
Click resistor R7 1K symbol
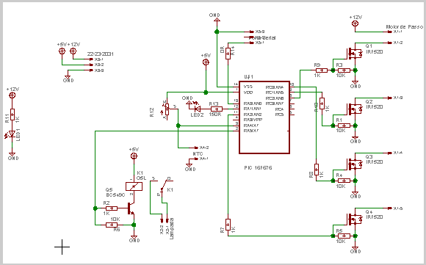click(228, 225)
